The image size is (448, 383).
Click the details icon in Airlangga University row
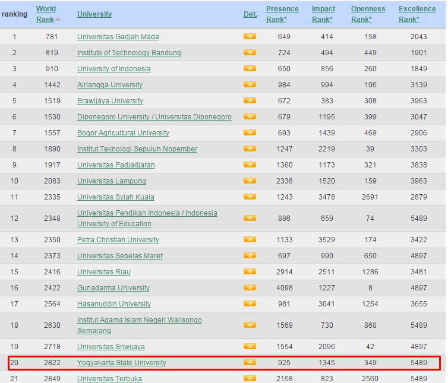click(x=250, y=85)
